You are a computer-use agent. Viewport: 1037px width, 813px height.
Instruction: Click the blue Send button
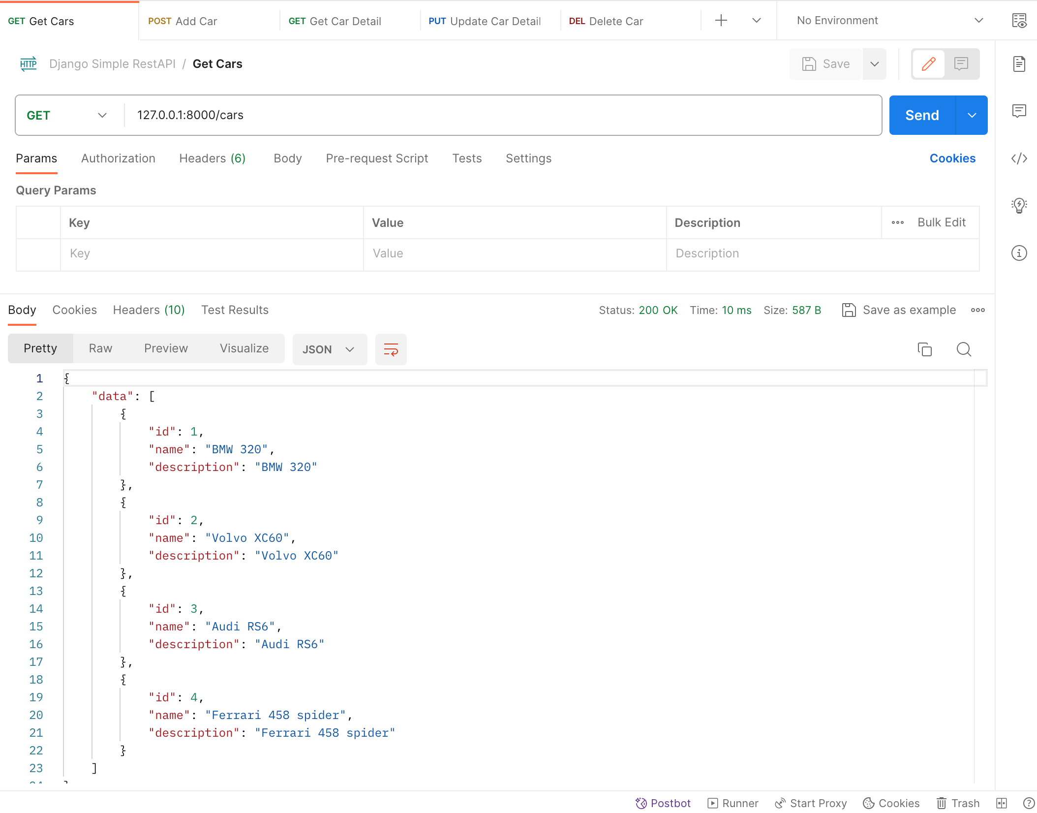[x=922, y=115]
